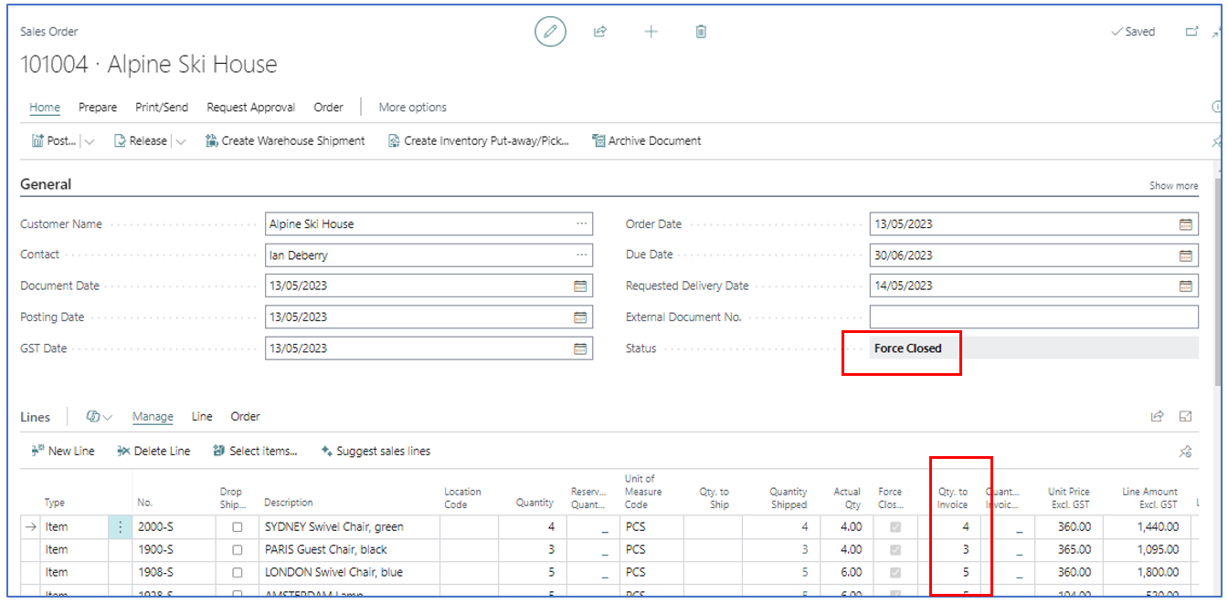Click the External Document No. field
Viewport: 1228px width, 603px height.
click(1032, 317)
